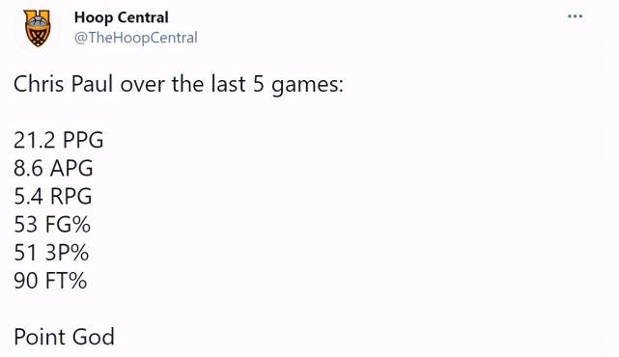619x357 pixels.
Task: Click the Hoop Central display name
Action: (x=122, y=17)
